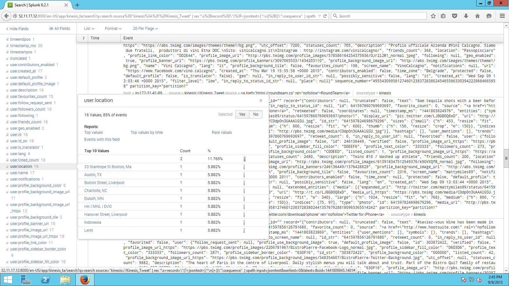509x286 pixels.
Task: Click the tray network icon
Action: (x=471, y=280)
